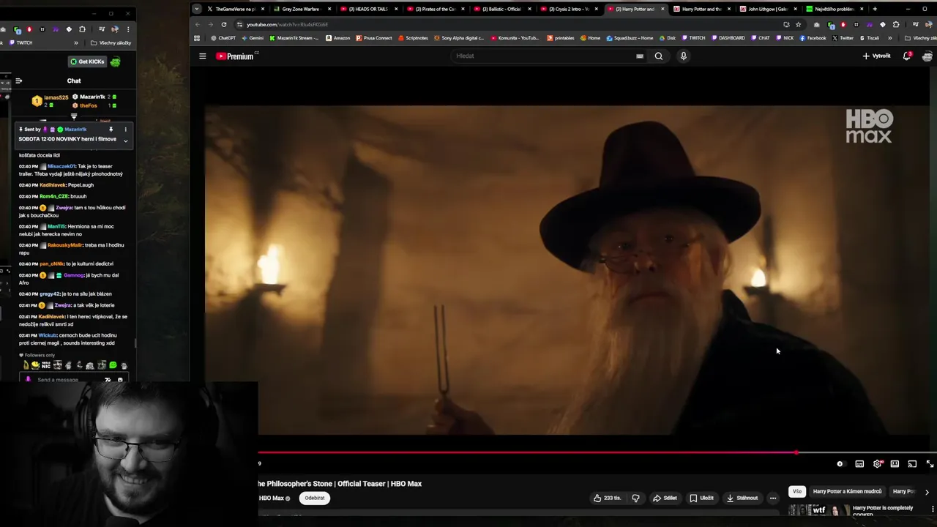
Task: Open 'Harry Potter is completely cooked' thumbnail
Action: pos(818,510)
